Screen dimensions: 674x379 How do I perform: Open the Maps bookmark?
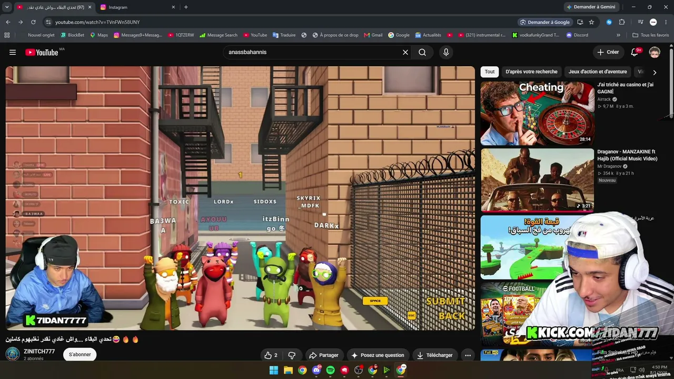tap(99, 35)
